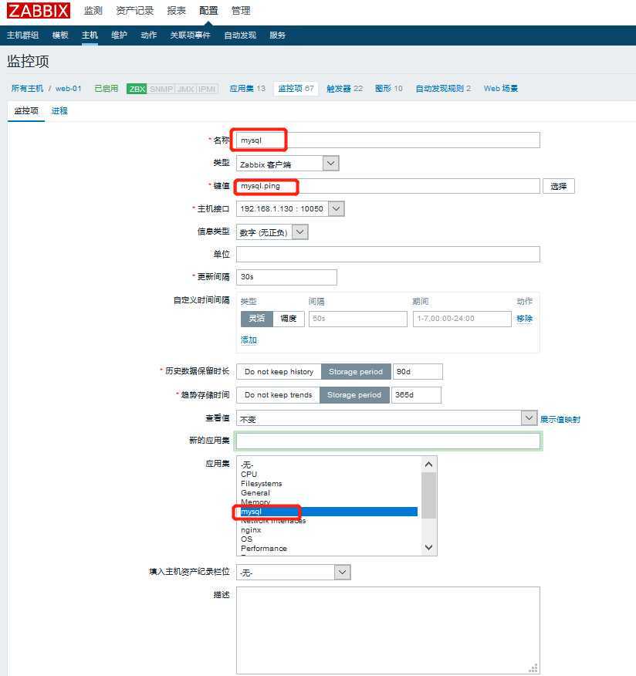Click the 更新间隔 30s field
636x676 pixels.
pyautogui.click(x=286, y=277)
